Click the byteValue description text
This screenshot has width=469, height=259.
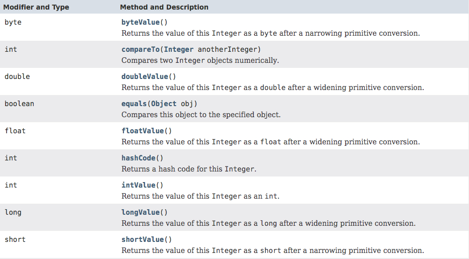(270, 33)
